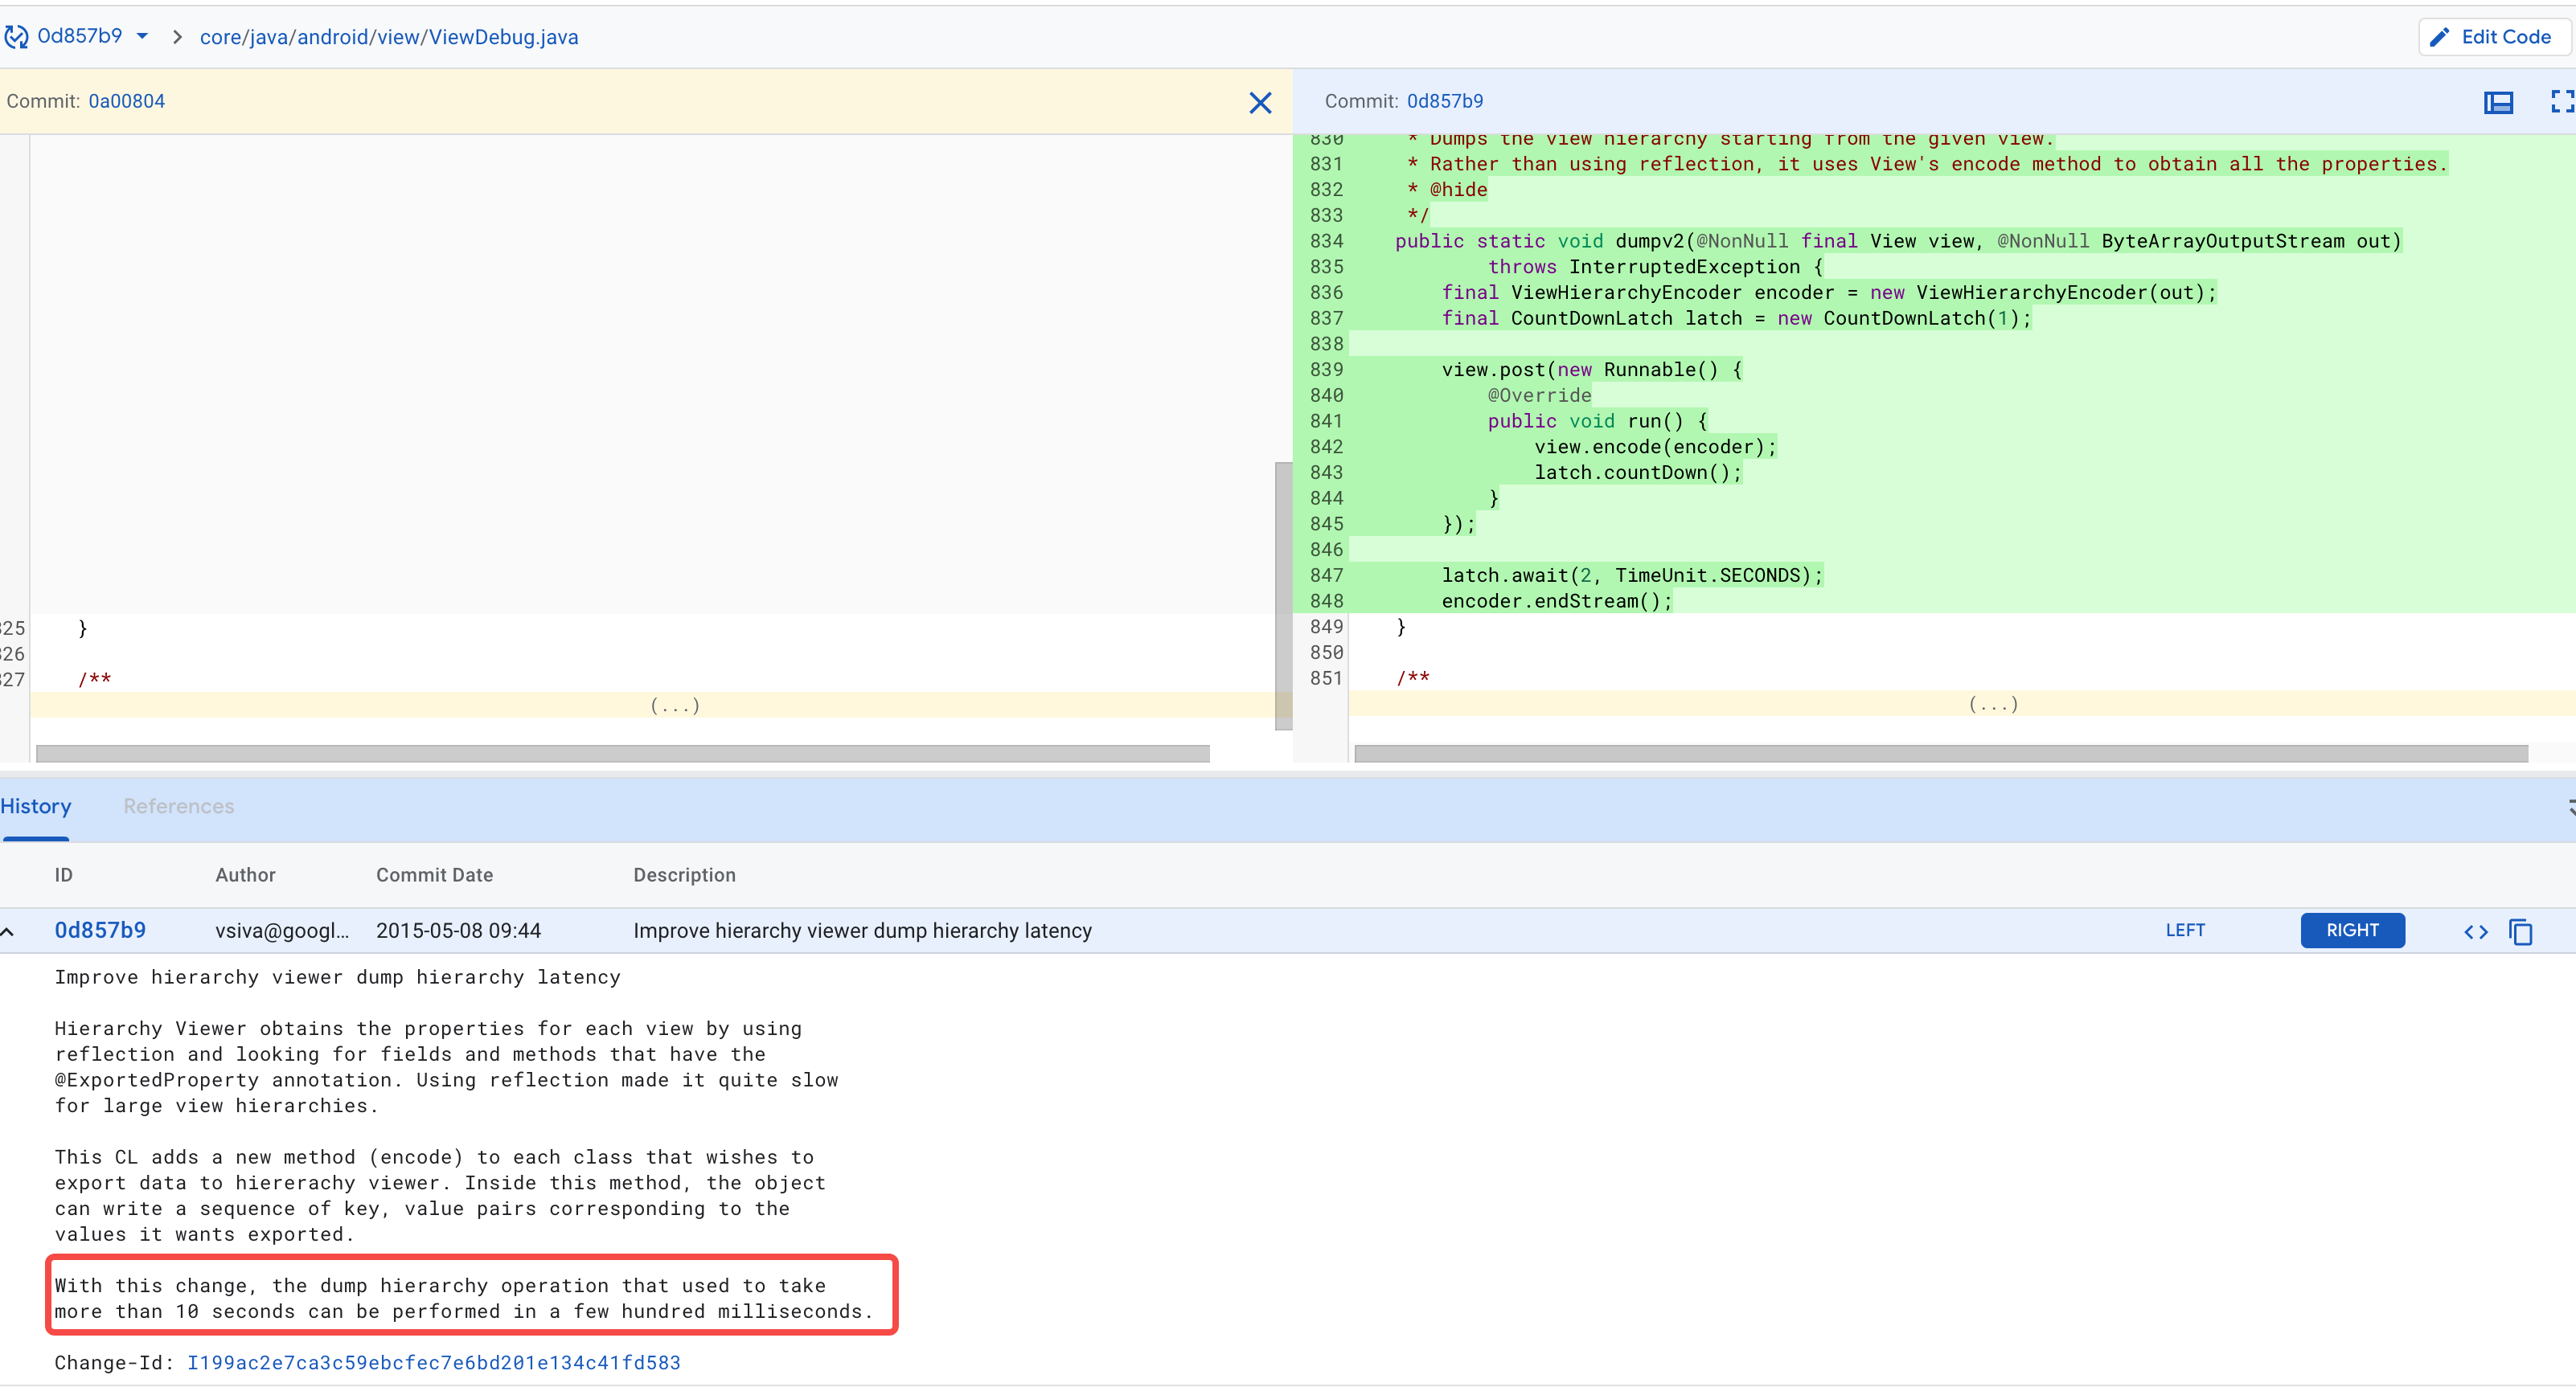This screenshot has width=2576, height=1387.
Task: Open commit 0d857b9 link in right pane header
Action: [x=1444, y=101]
